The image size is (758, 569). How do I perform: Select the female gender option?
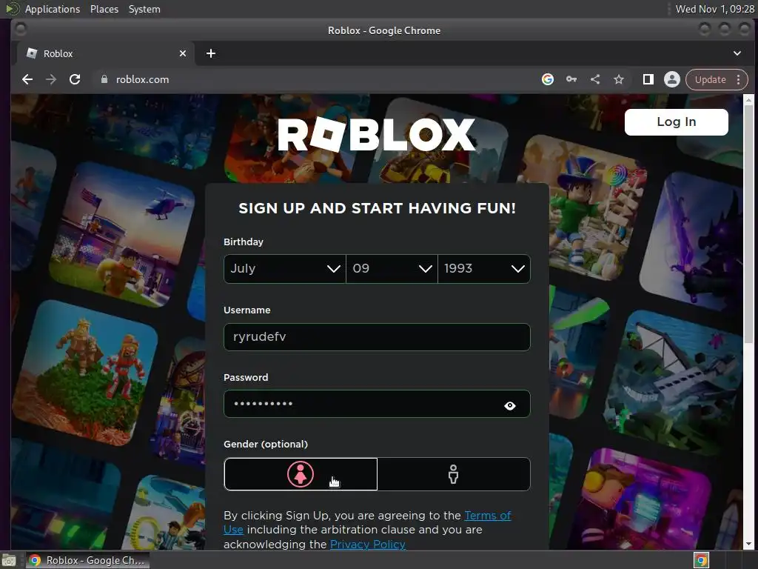(x=301, y=474)
